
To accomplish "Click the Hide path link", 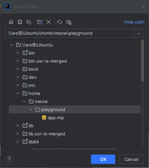I will pos(134,22).
